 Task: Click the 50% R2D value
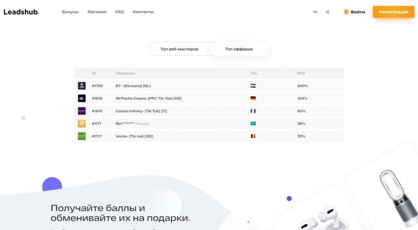(x=302, y=111)
